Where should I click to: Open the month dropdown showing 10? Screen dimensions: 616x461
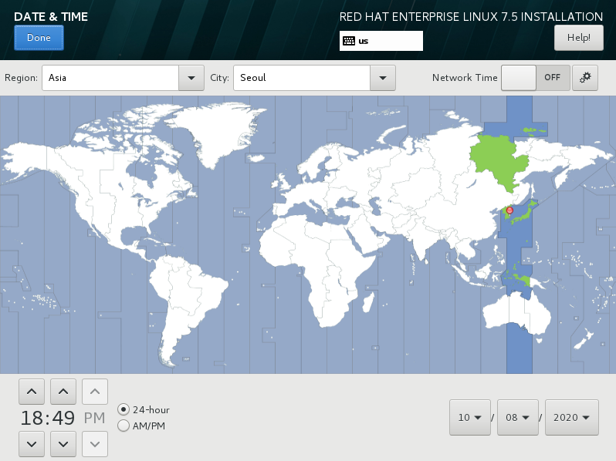(x=470, y=418)
